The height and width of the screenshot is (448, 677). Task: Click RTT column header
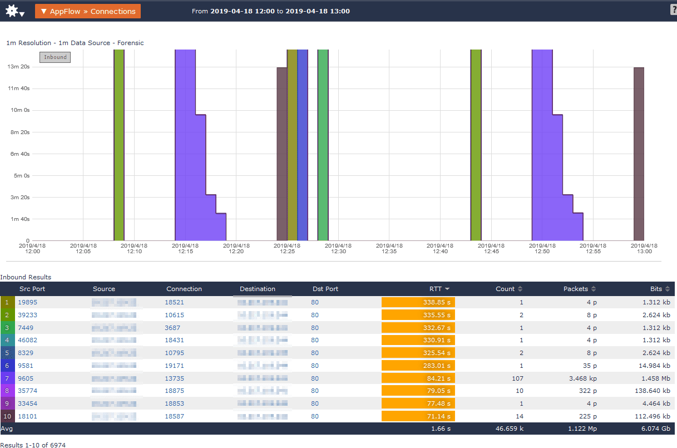tap(436, 289)
